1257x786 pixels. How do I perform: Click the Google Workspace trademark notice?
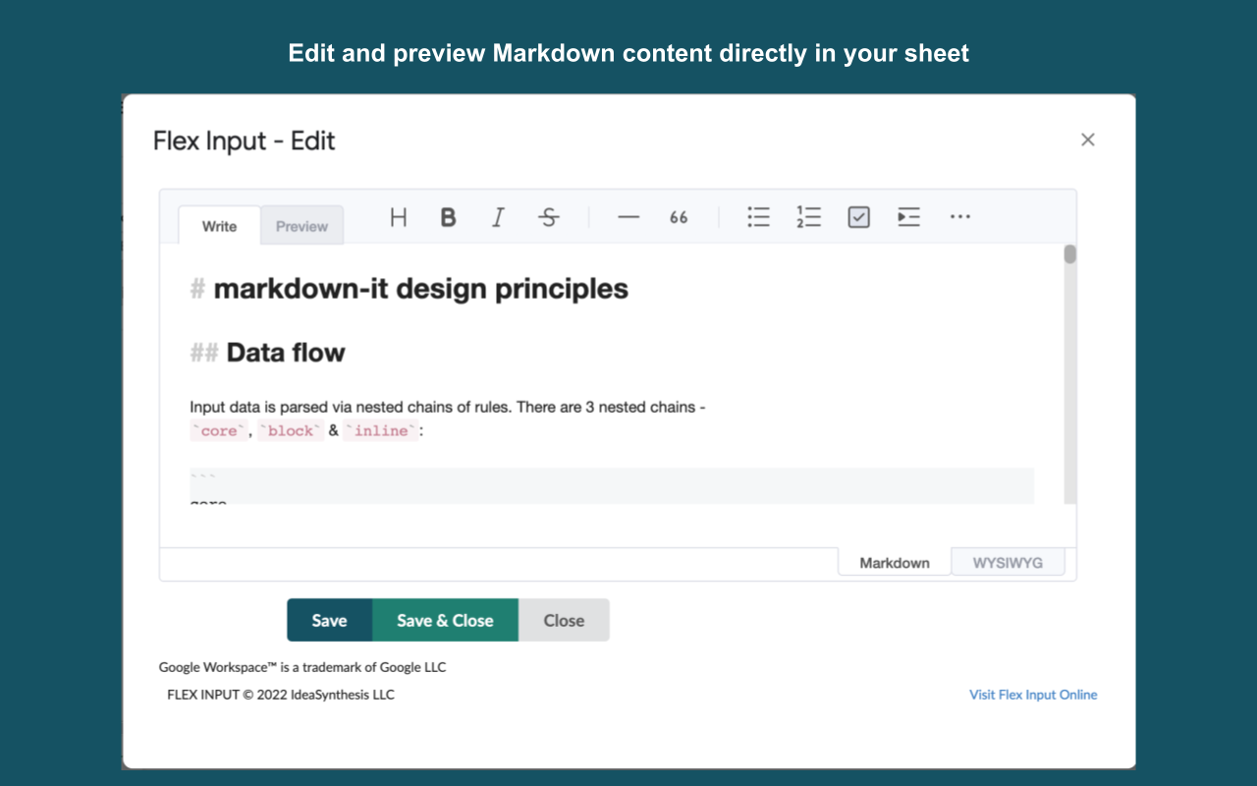[x=302, y=667]
